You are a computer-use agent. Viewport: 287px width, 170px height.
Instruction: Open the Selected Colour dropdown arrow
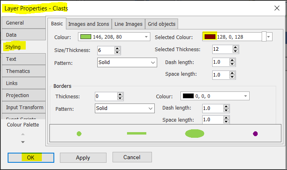(269, 37)
